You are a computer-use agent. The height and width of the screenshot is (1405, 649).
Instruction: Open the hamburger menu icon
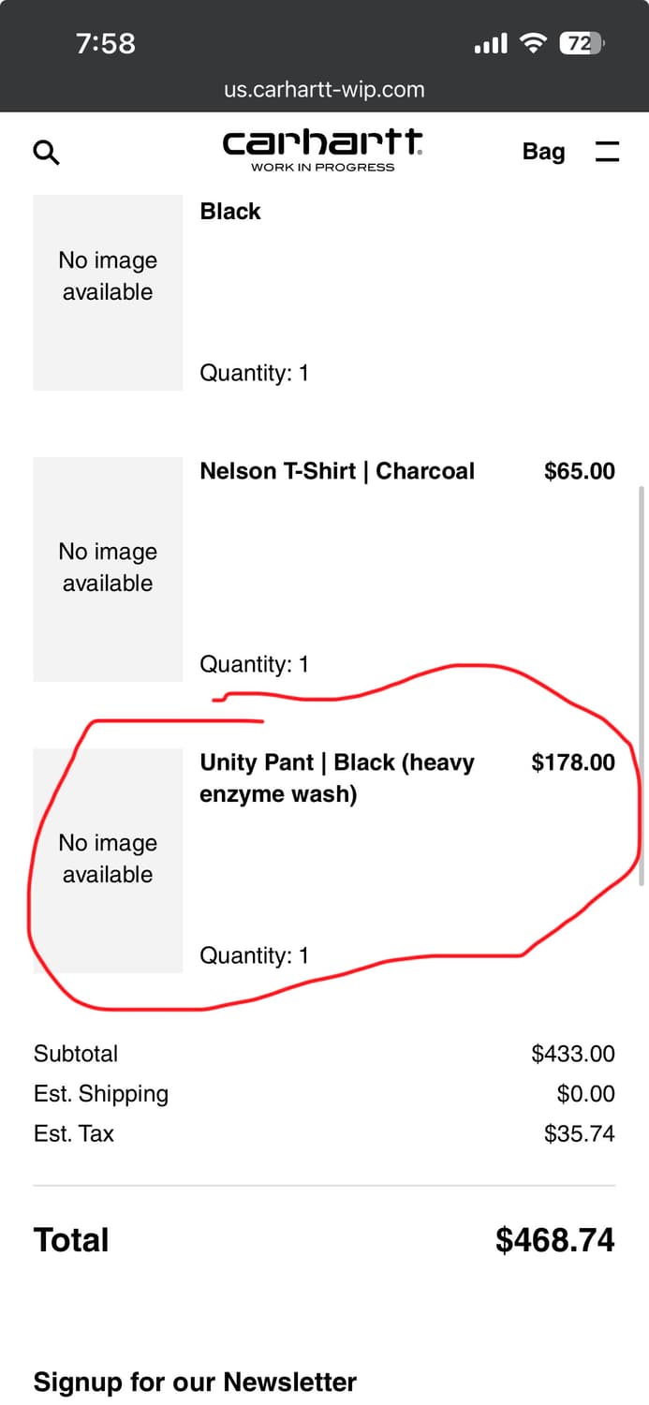click(x=607, y=152)
